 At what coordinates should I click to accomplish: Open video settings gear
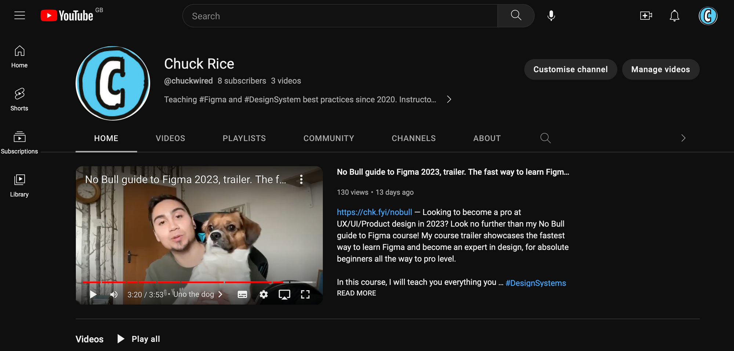(264, 294)
